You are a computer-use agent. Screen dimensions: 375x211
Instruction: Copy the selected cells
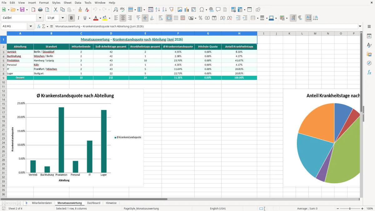62,10
